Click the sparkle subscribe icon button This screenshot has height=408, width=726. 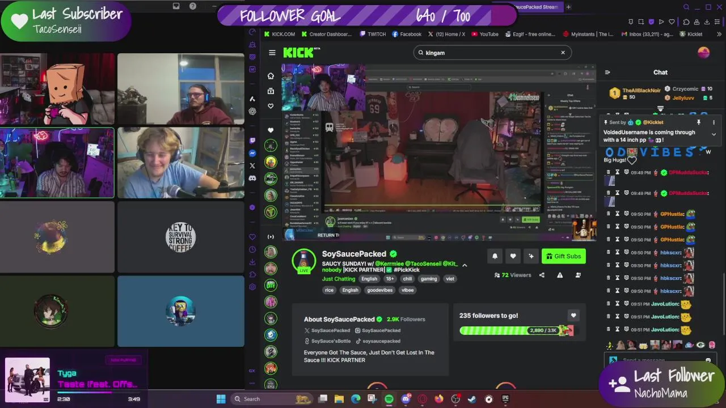click(x=531, y=256)
